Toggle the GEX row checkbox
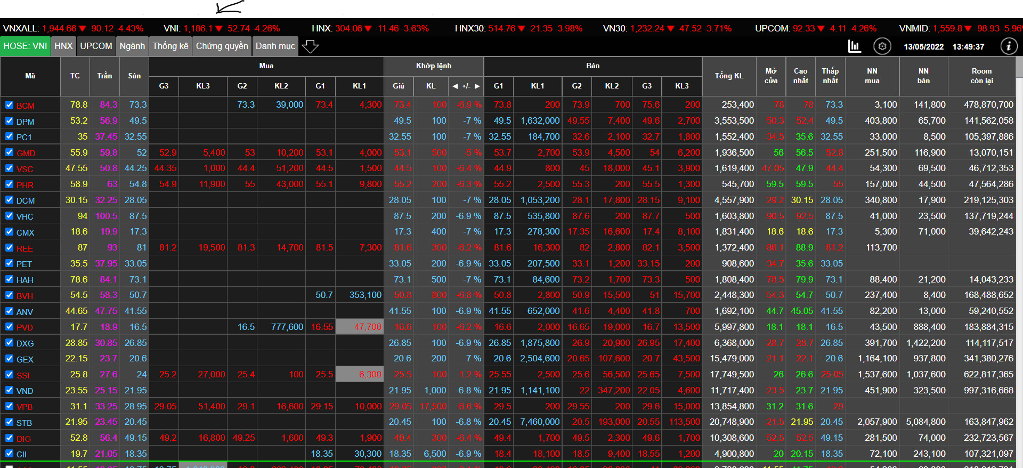The width and height of the screenshot is (1023, 468). [9, 359]
